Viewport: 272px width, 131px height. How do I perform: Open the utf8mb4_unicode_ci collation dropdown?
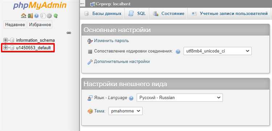click(x=218, y=51)
